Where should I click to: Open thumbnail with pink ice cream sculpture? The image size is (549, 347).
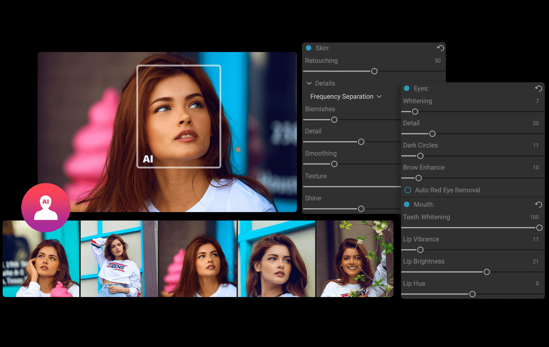(198, 259)
